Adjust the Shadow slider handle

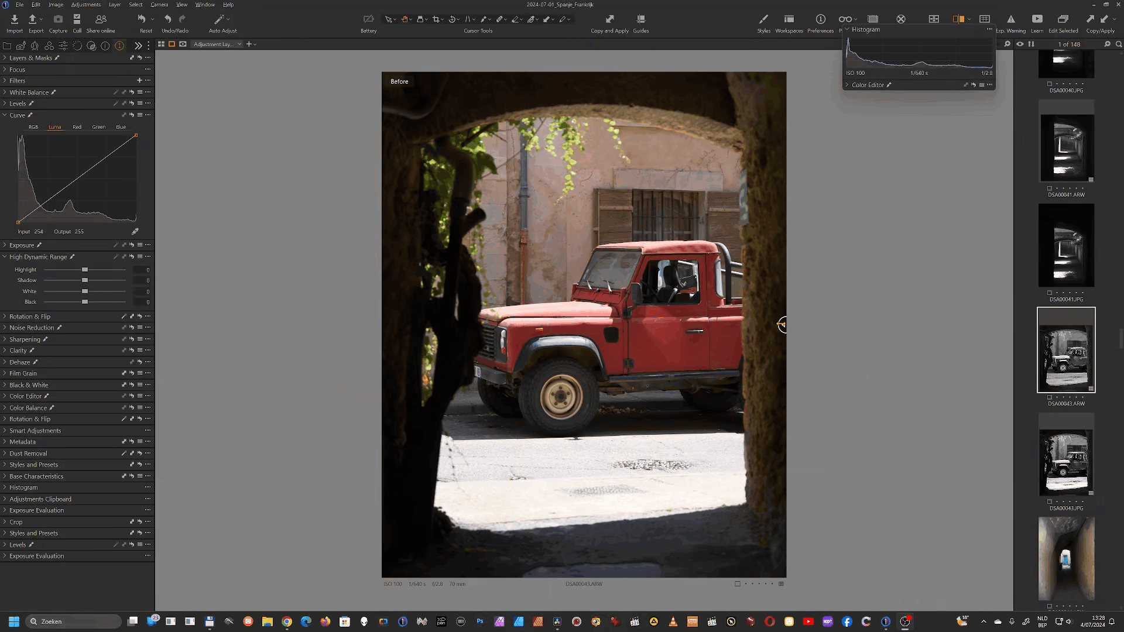coord(85,280)
